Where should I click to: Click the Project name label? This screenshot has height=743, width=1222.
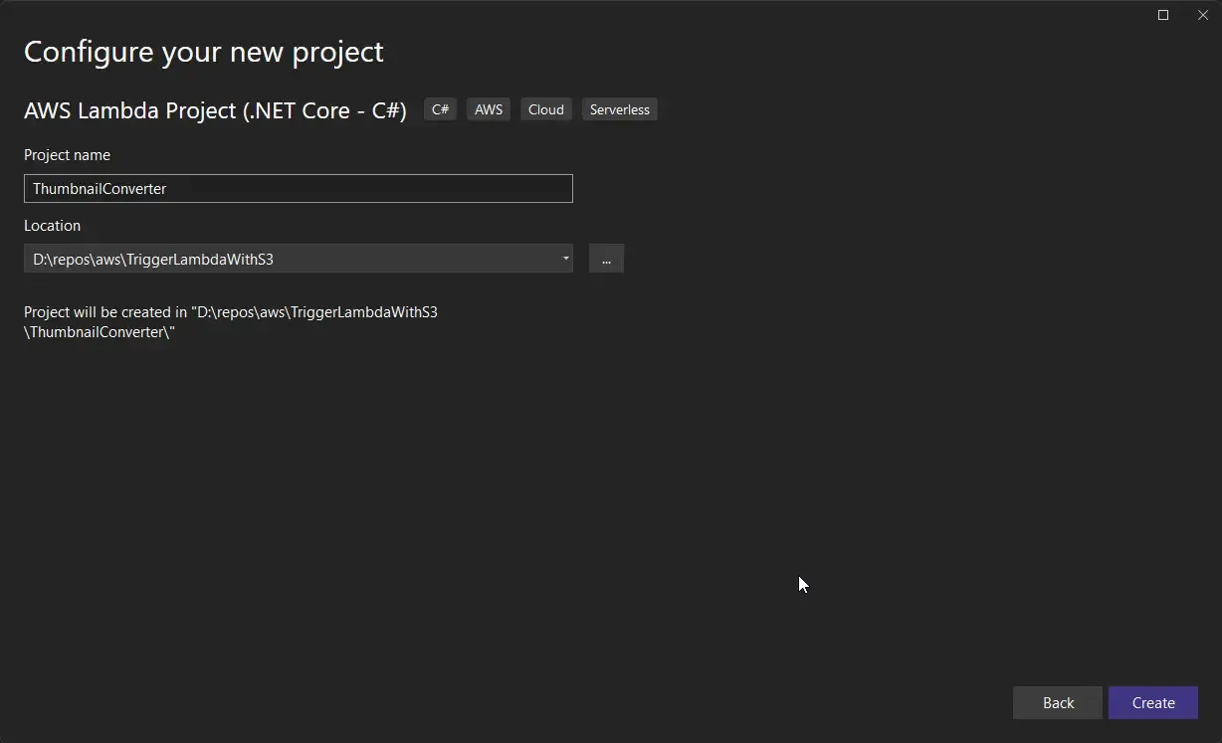click(67, 155)
